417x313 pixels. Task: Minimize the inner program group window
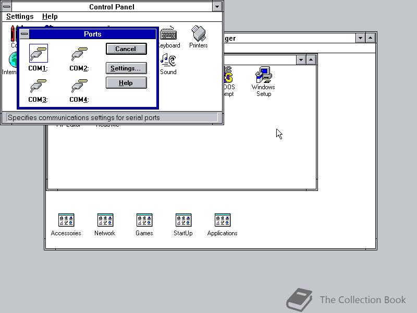[301, 60]
